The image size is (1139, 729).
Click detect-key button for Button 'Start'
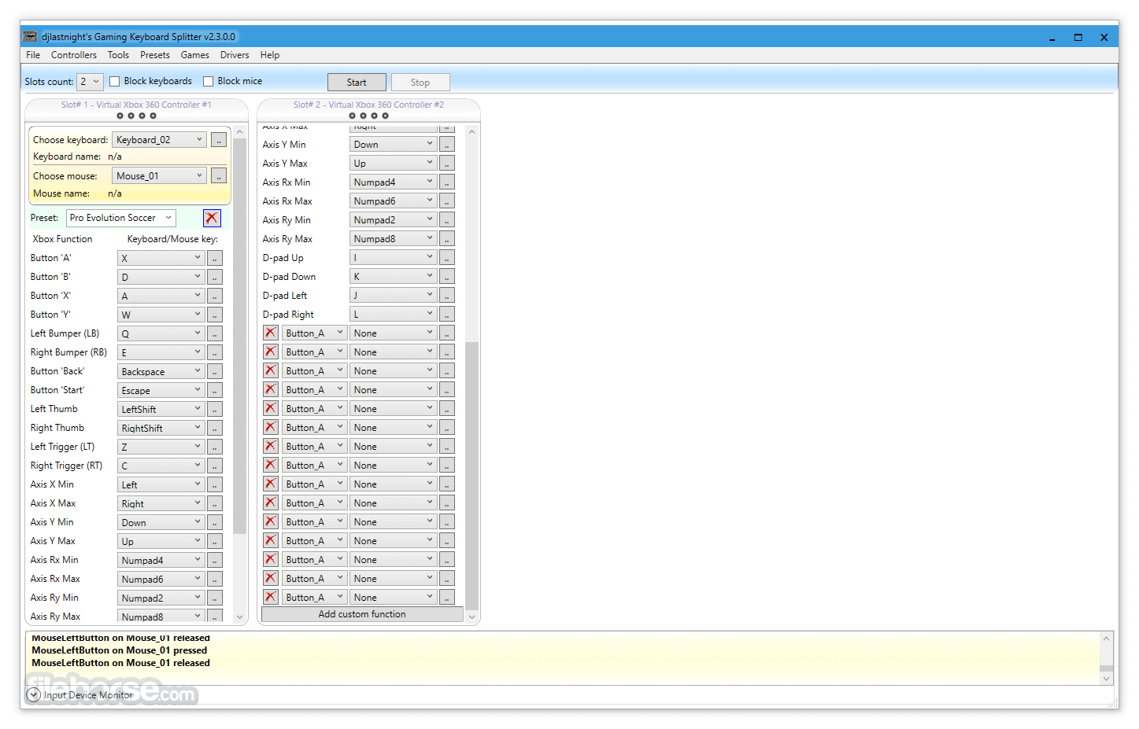click(215, 390)
